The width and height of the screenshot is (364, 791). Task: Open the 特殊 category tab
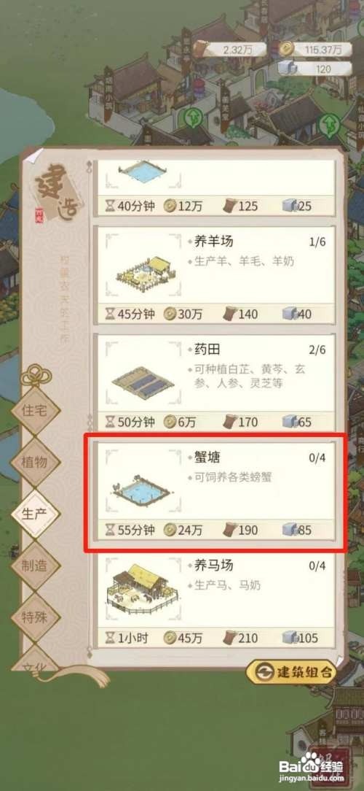click(35, 617)
